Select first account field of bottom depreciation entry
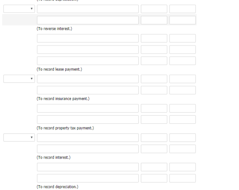This screenshot has height=190, width=239. [88, 167]
